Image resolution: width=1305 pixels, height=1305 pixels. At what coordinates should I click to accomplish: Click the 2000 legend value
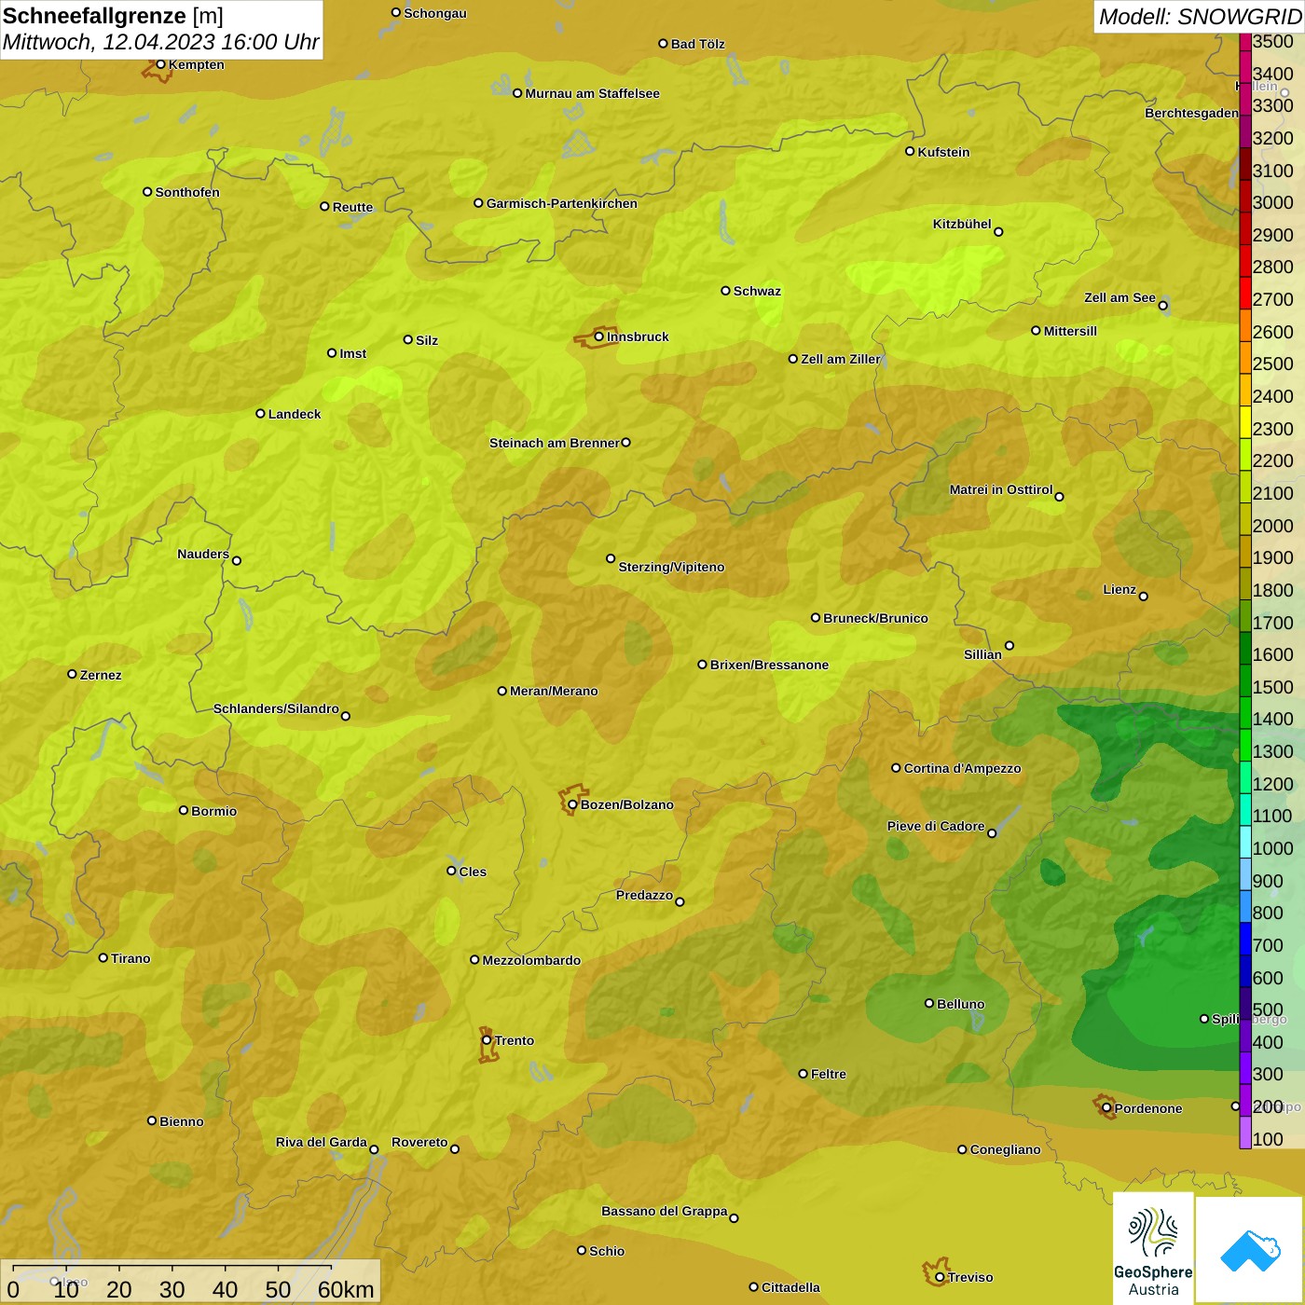pyautogui.click(x=1272, y=526)
